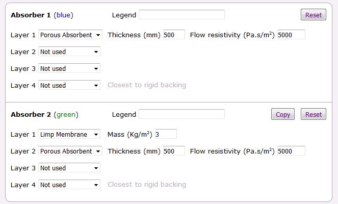Open Absorber 1 Layer 1 Porous Absorbent dropdown
Screen dimensions: 338x204
click(x=70, y=35)
